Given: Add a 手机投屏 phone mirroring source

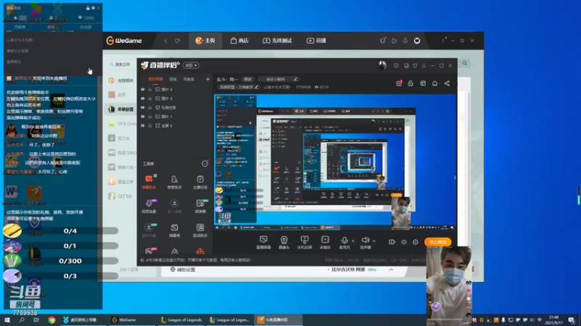Looking at the screenshot, I should 304,242.
